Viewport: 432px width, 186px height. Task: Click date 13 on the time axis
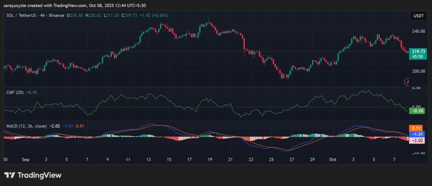148,160
